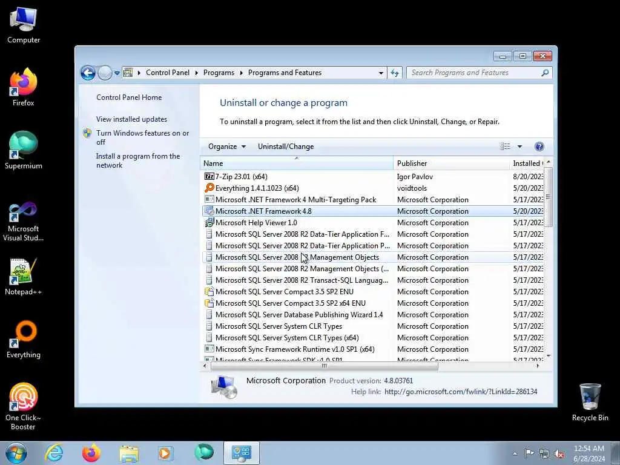This screenshot has height=465, width=620.
Task: Click the search magnifier icon
Action: click(x=545, y=73)
